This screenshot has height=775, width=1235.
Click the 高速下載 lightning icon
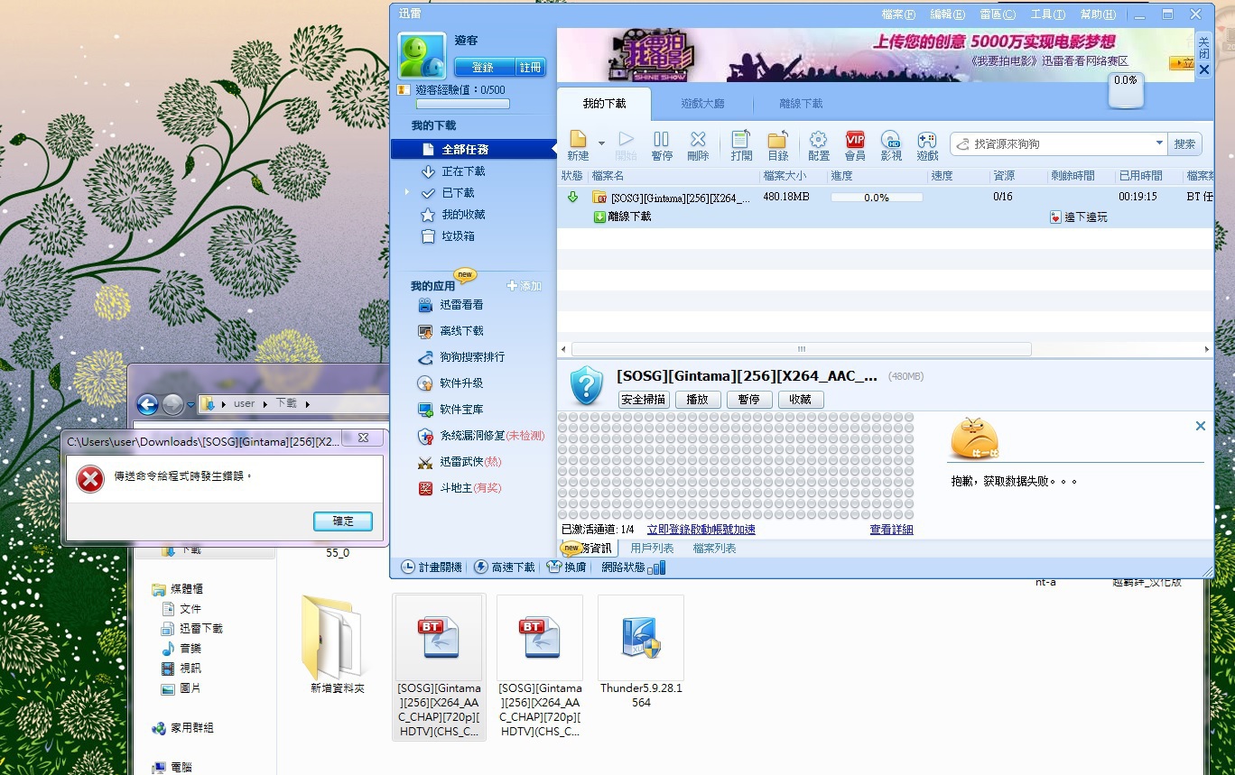point(481,567)
